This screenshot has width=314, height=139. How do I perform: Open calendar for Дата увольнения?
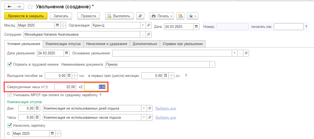click(x=66, y=53)
